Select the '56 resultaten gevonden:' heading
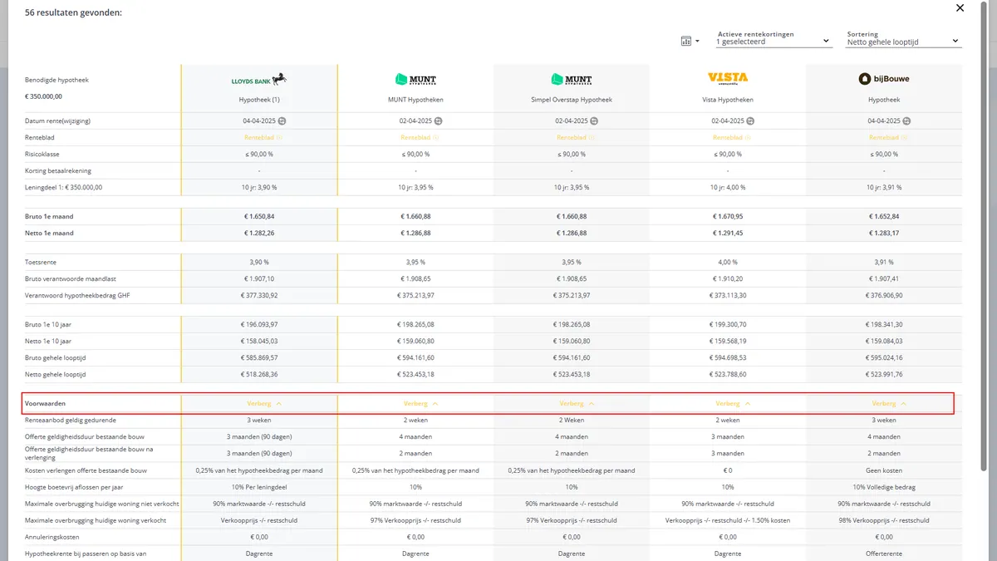Viewport: 997px width, 561px height. point(74,12)
